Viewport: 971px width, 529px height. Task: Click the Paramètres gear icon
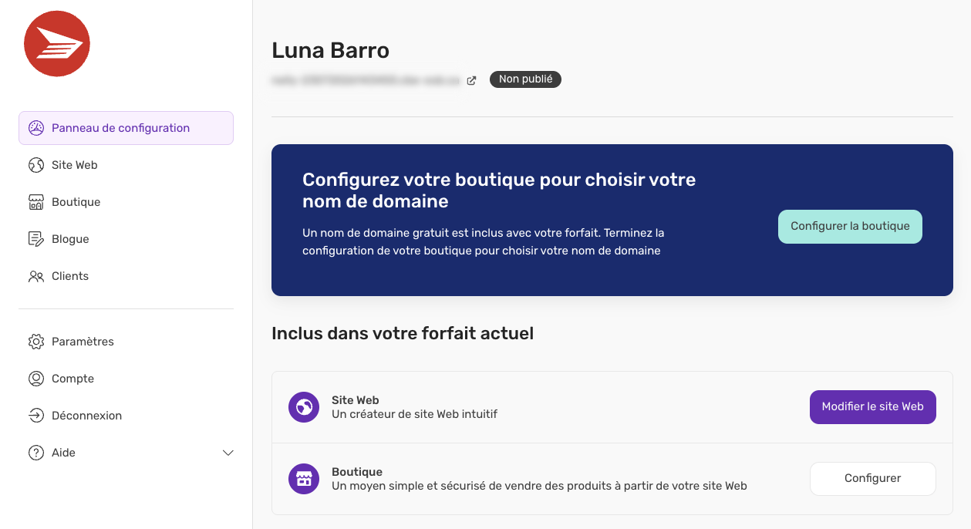pyautogui.click(x=36, y=342)
